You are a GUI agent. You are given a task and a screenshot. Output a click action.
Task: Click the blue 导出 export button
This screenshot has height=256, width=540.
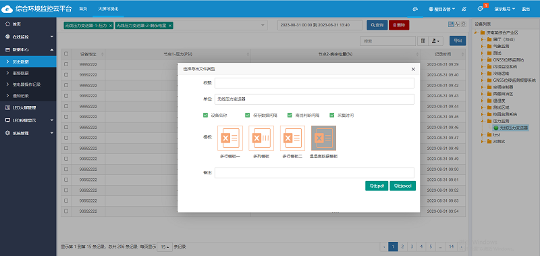tap(458, 41)
